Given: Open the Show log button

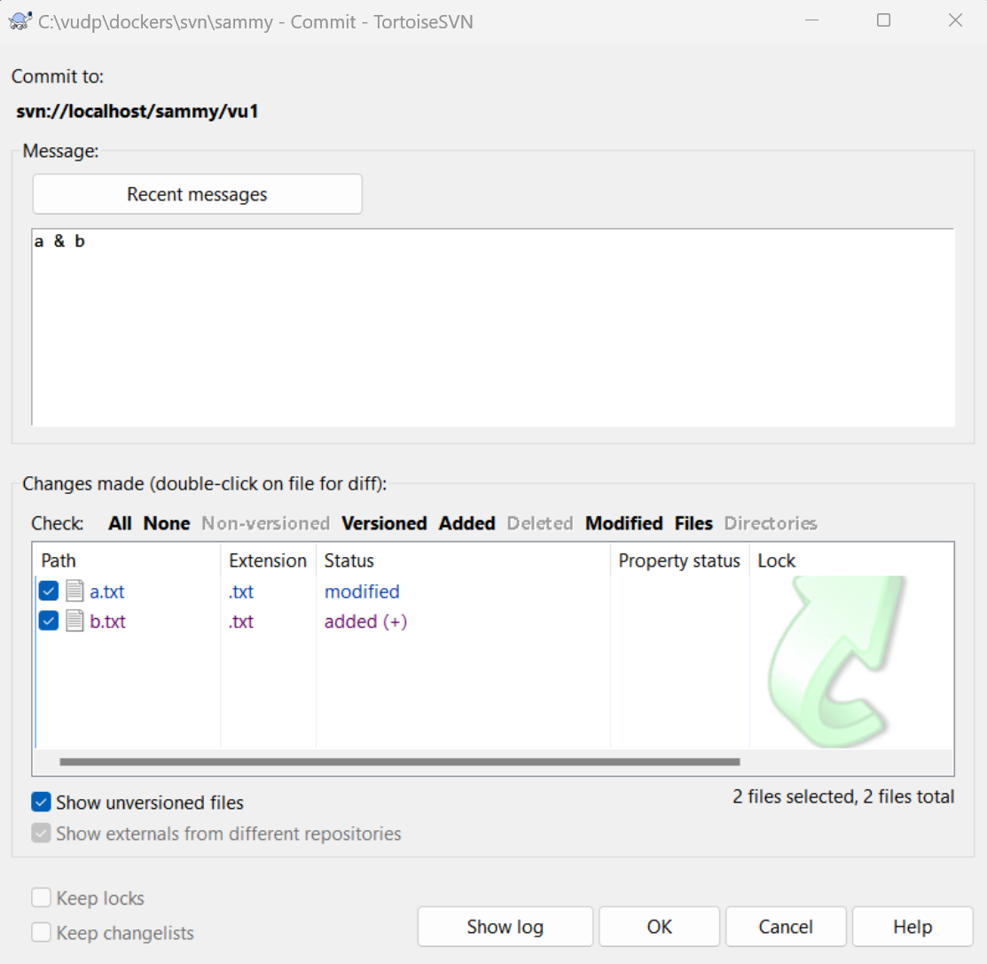Looking at the screenshot, I should 505,927.
